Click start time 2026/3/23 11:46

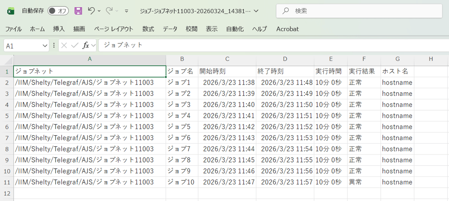[227, 171]
